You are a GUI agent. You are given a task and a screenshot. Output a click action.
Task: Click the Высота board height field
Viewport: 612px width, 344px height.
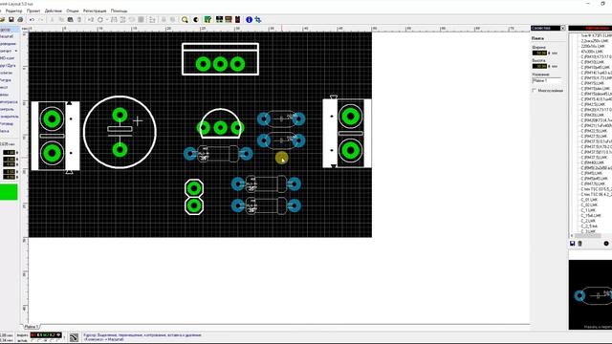click(539, 66)
